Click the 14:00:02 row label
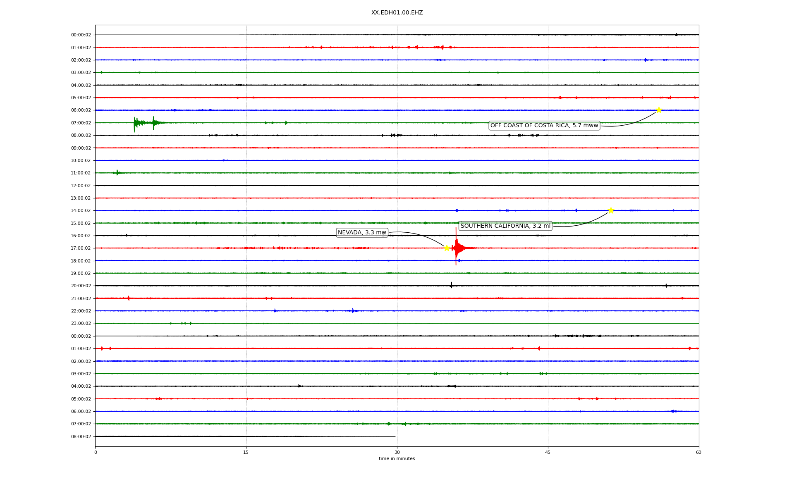The width and height of the screenshot is (794, 496). [x=81, y=211]
